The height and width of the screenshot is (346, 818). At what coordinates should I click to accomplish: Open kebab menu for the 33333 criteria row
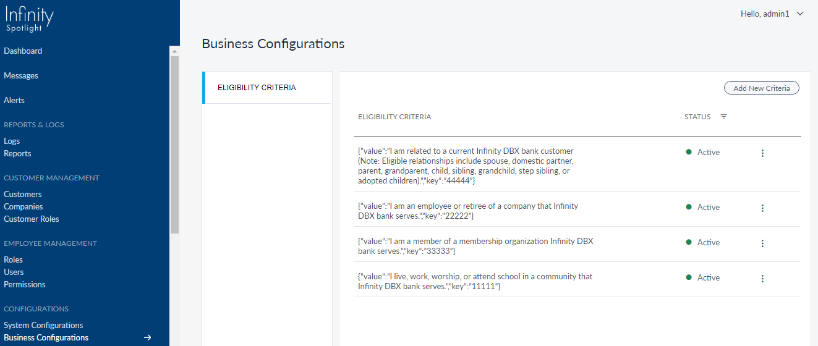coord(762,243)
